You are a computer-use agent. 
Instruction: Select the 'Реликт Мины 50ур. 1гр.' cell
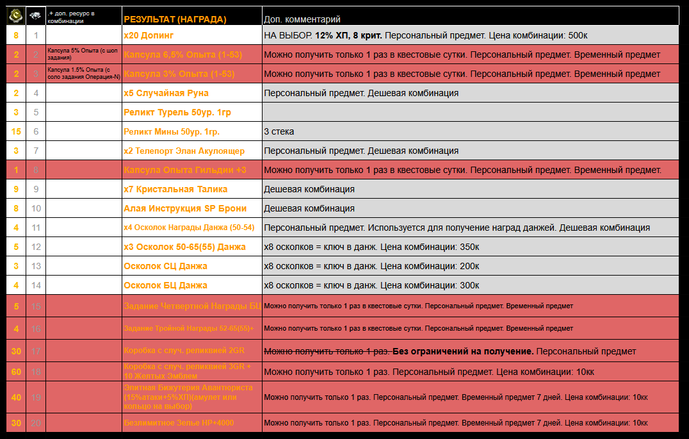click(x=172, y=131)
